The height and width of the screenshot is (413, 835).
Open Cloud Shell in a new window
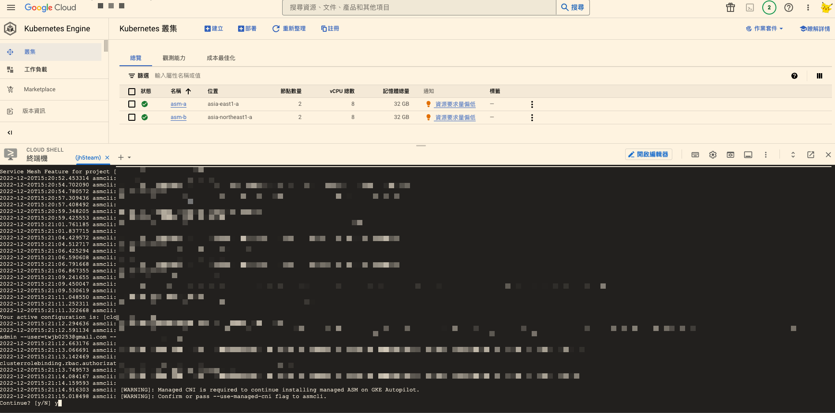(811, 155)
